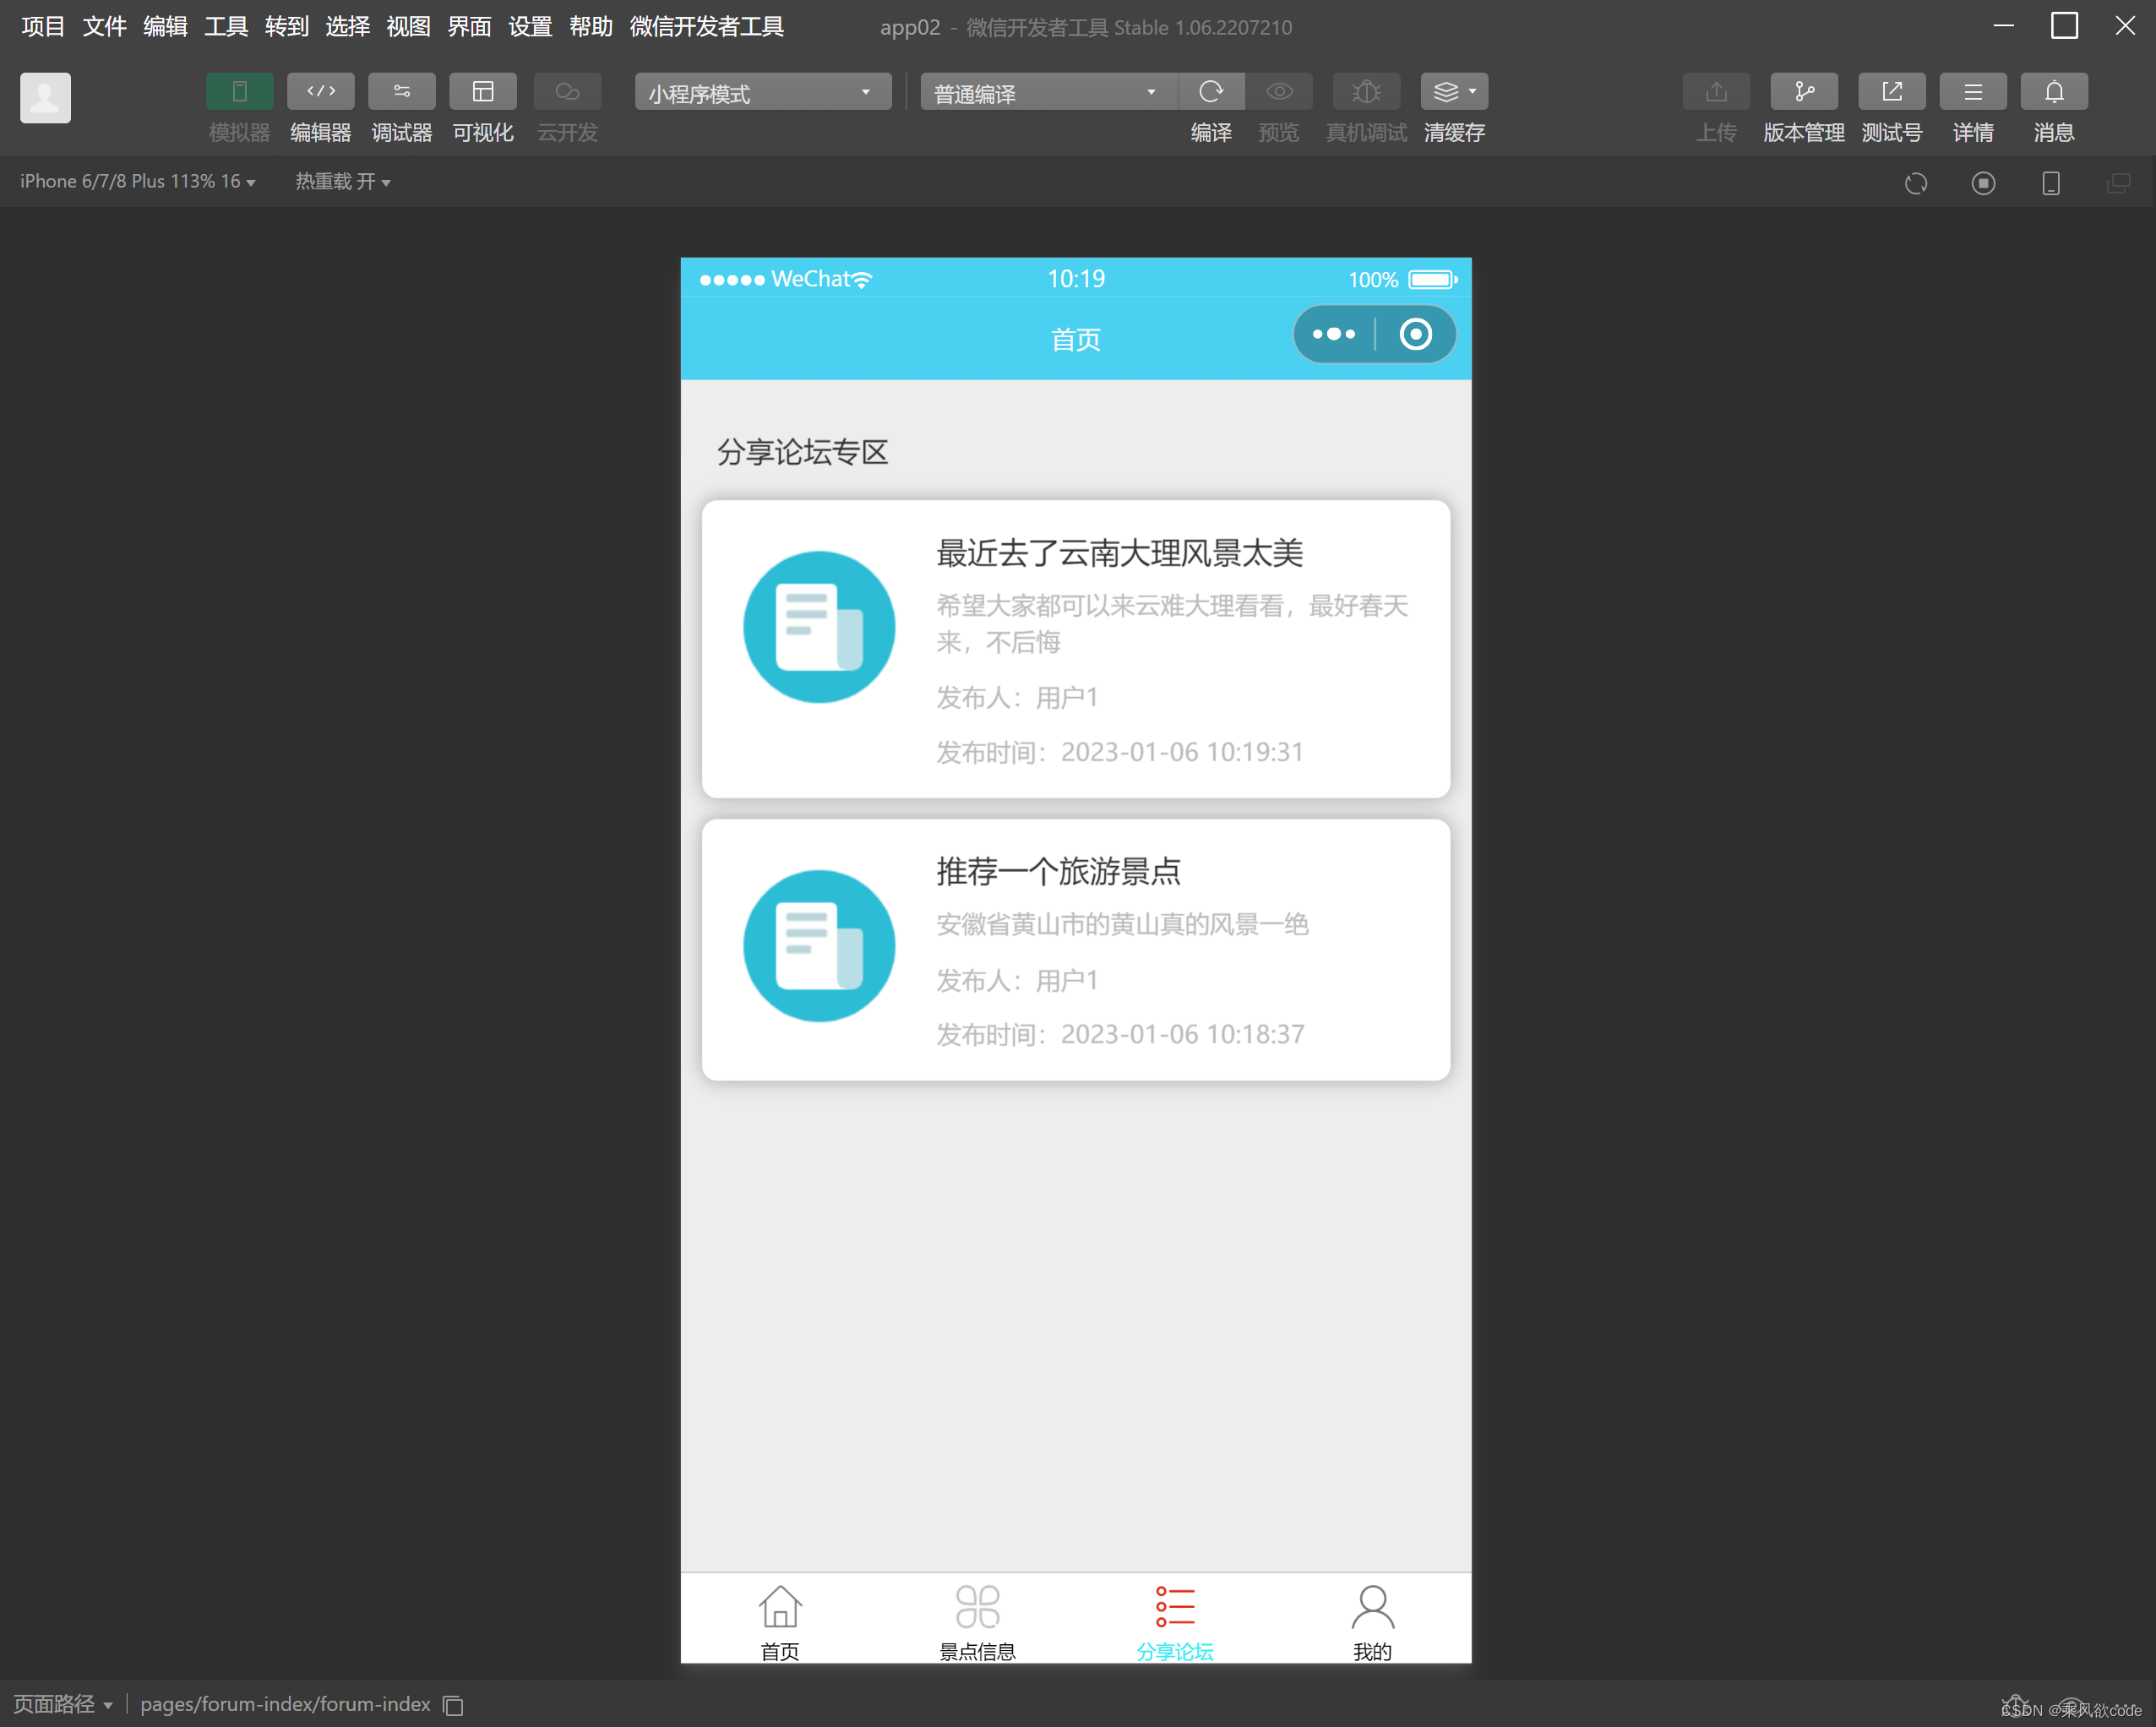Click the 上传 (upload) icon
The width and height of the screenshot is (2156, 1727).
1716,91
